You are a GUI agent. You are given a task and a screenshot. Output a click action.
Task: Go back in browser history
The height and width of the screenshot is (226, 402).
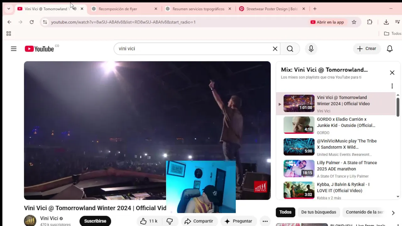tap(9, 22)
